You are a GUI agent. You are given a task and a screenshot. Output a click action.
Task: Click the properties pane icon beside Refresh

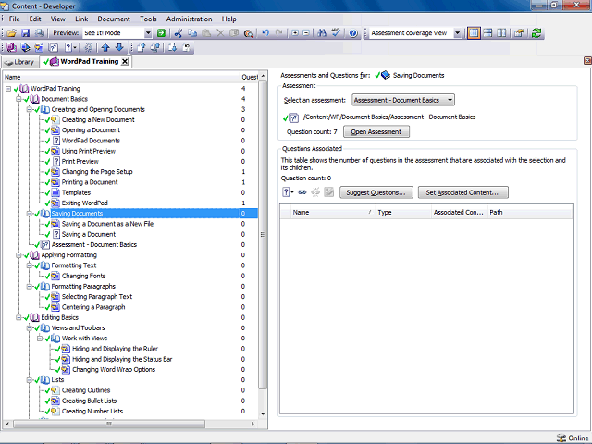click(519, 33)
